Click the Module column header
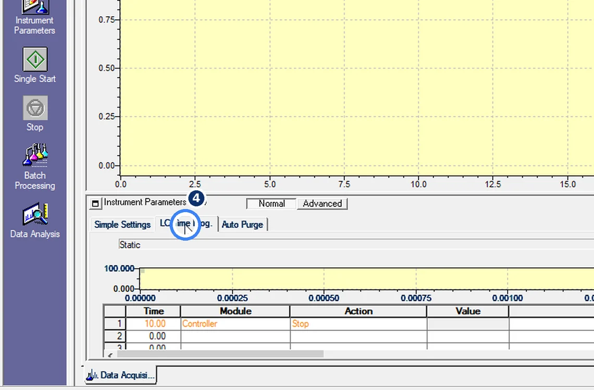 235,311
